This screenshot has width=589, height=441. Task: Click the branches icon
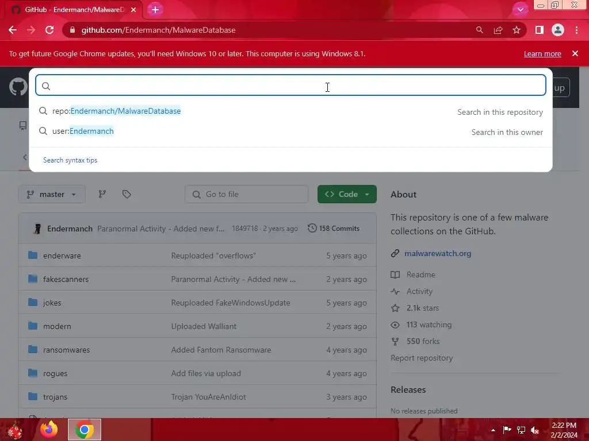102,194
